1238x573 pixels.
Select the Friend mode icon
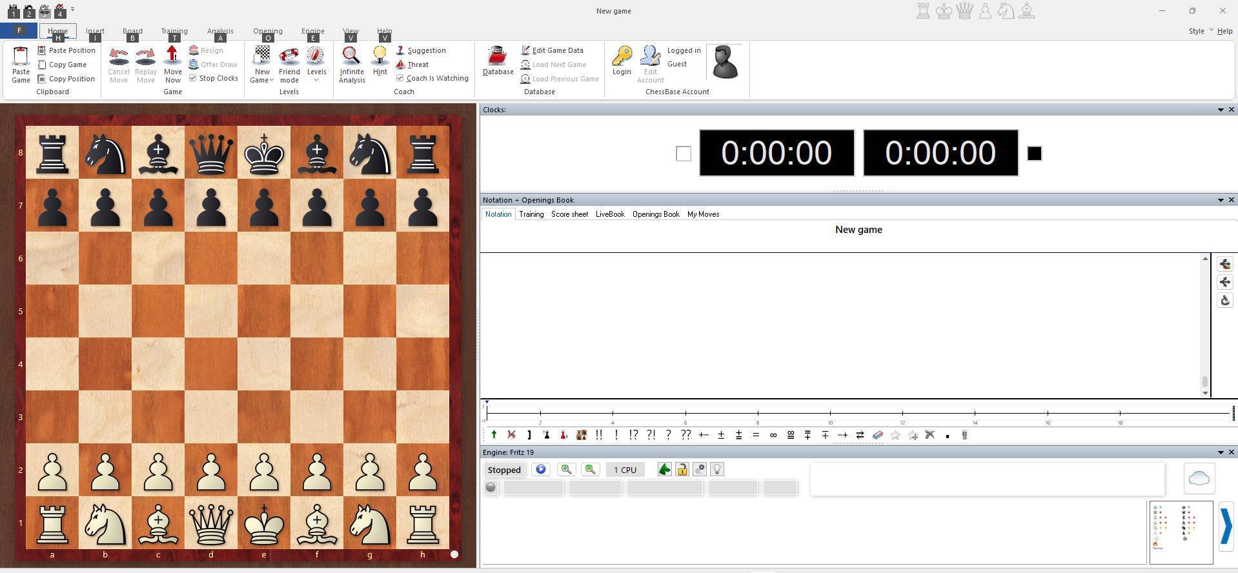[289, 56]
